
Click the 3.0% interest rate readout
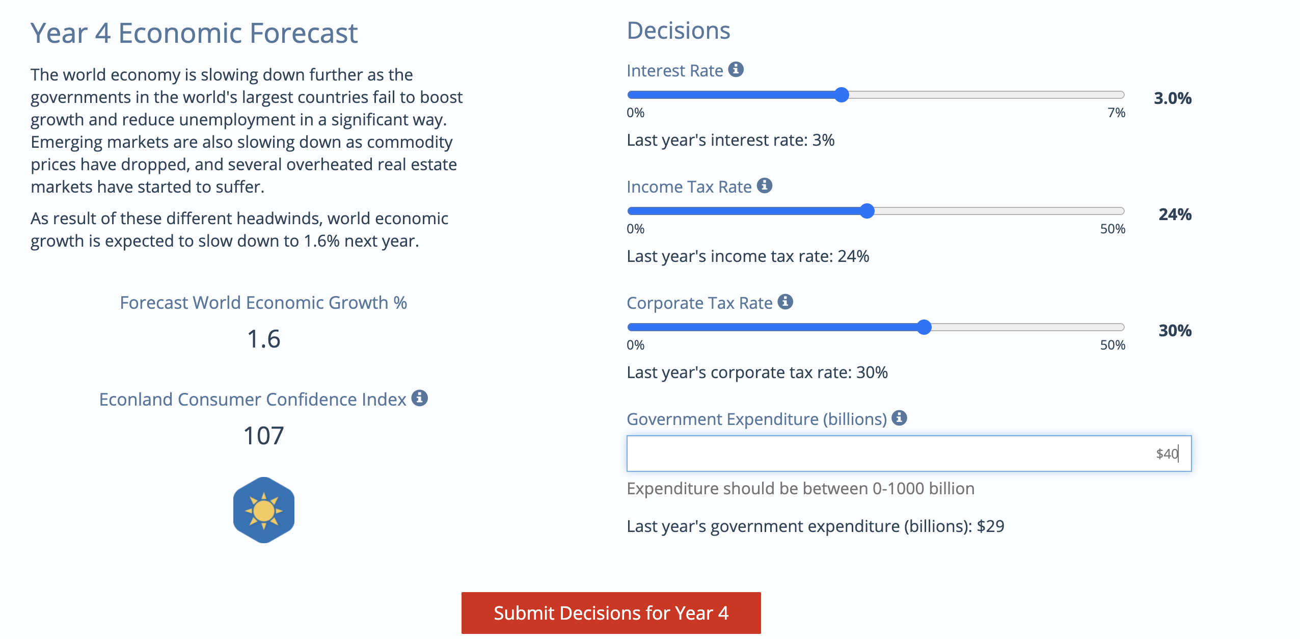[x=1173, y=98]
